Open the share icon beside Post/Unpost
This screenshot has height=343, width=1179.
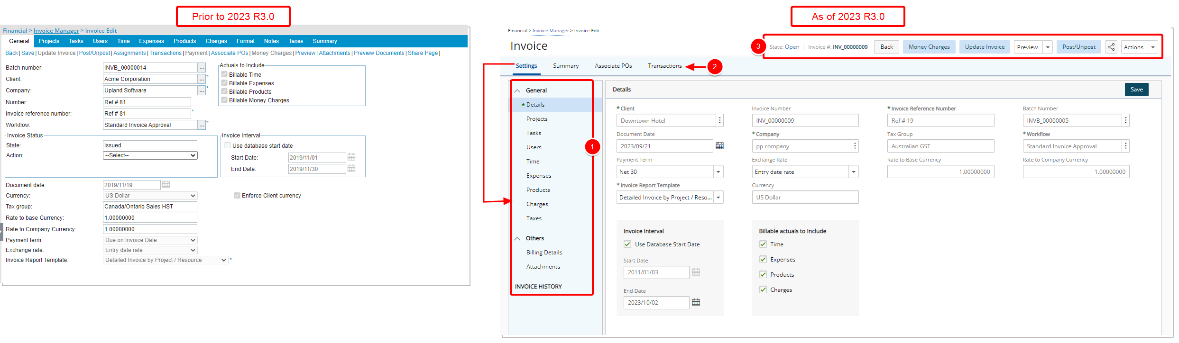(x=1111, y=47)
